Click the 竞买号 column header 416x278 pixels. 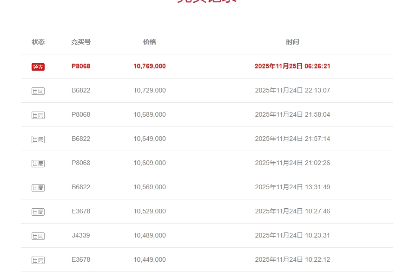point(81,42)
